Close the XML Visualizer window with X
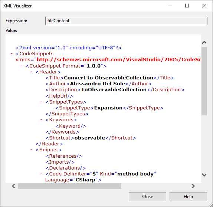The image size is (213, 207). (x=204, y=6)
